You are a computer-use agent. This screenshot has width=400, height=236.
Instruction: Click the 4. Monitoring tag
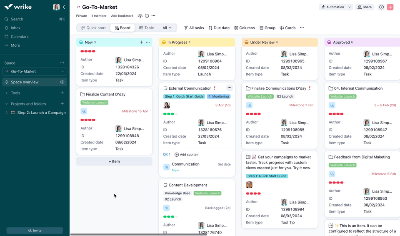click(218, 97)
